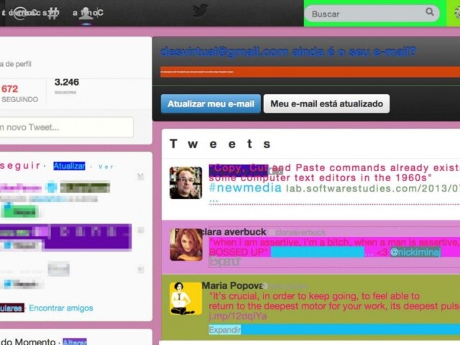Click the #newmedia hashtag in first tweet

point(237,188)
